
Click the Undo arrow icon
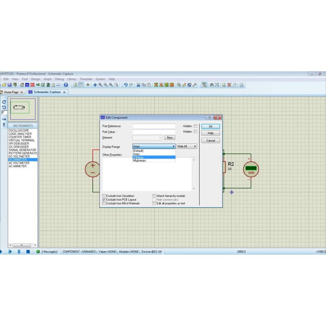pyautogui.click(x=126, y=85)
